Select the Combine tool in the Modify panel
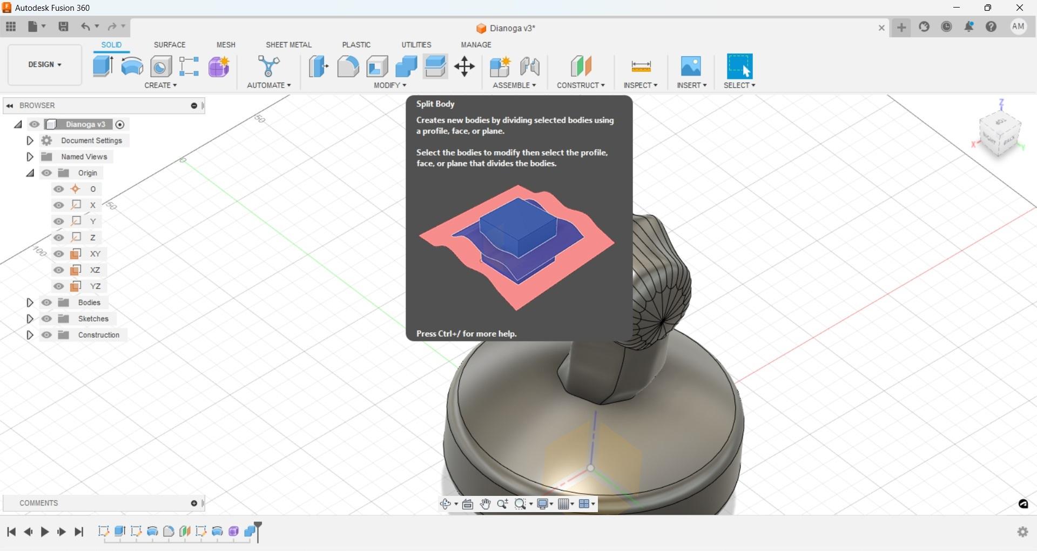1037x551 pixels. pyautogui.click(x=406, y=66)
